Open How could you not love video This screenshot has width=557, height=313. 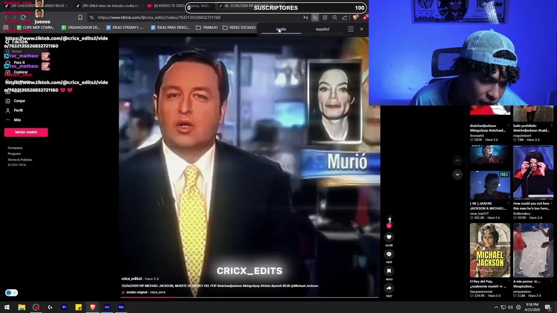pyautogui.click(x=533, y=173)
